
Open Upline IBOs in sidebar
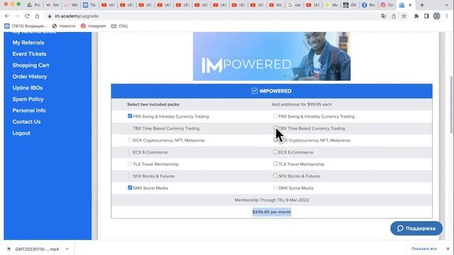(x=28, y=88)
